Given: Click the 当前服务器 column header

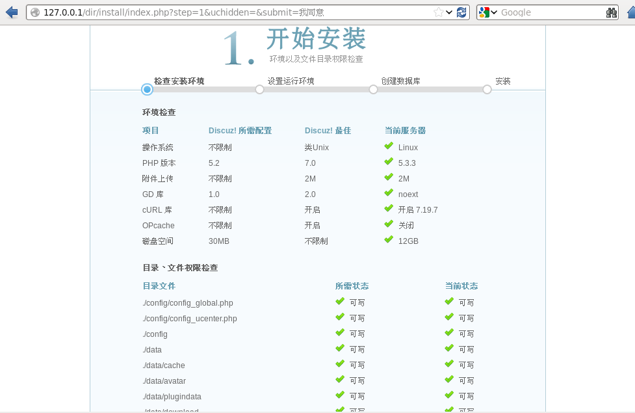Looking at the screenshot, I should [x=405, y=131].
